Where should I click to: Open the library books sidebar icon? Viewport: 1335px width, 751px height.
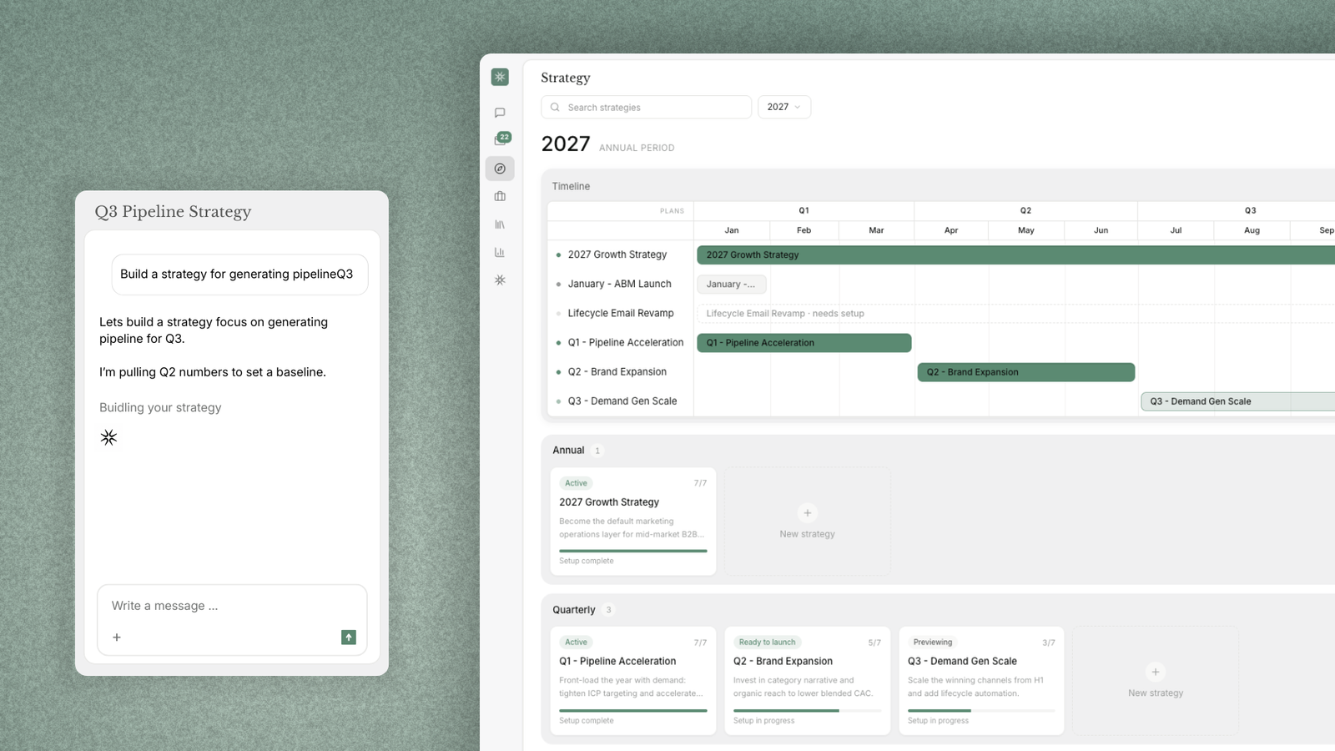click(x=500, y=224)
